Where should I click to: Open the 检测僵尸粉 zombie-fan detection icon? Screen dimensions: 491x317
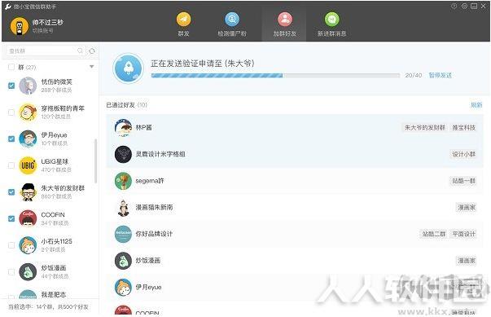coord(232,20)
